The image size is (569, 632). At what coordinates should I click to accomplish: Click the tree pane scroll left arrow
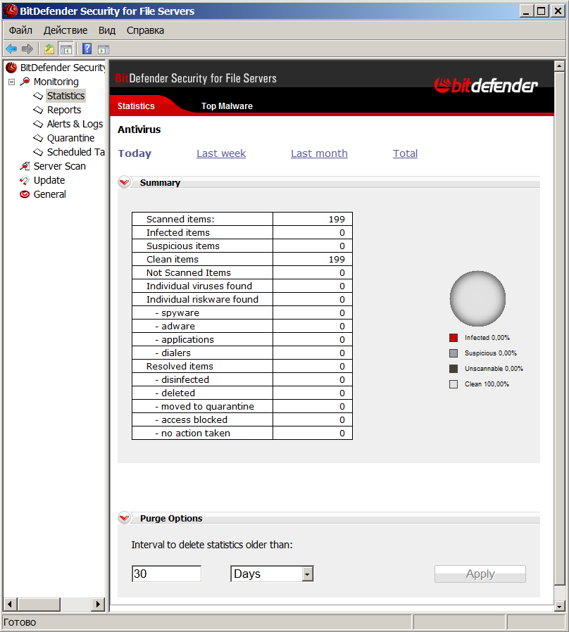point(11,604)
